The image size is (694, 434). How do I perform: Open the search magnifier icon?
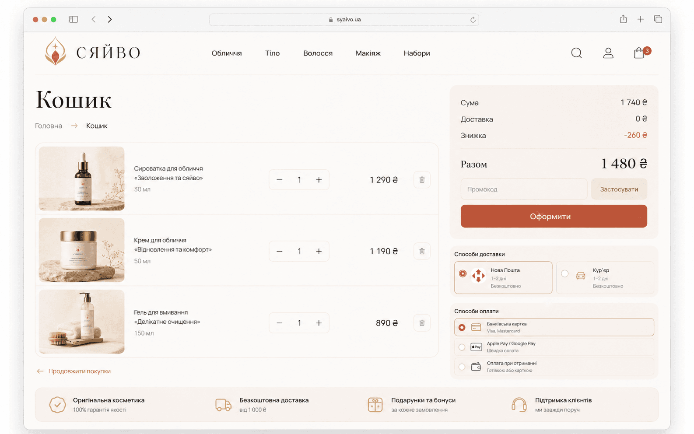tap(576, 53)
